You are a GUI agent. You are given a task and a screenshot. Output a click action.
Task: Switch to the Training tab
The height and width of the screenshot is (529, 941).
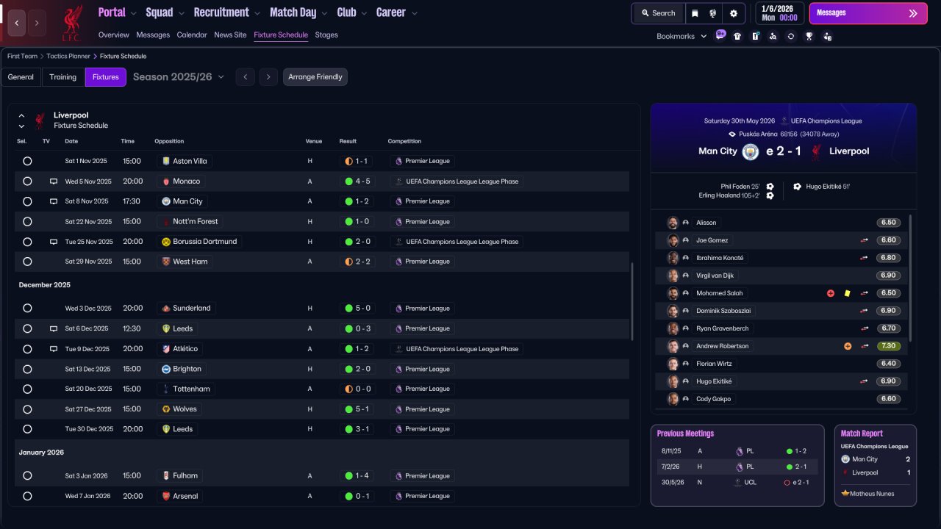pyautogui.click(x=63, y=77)
